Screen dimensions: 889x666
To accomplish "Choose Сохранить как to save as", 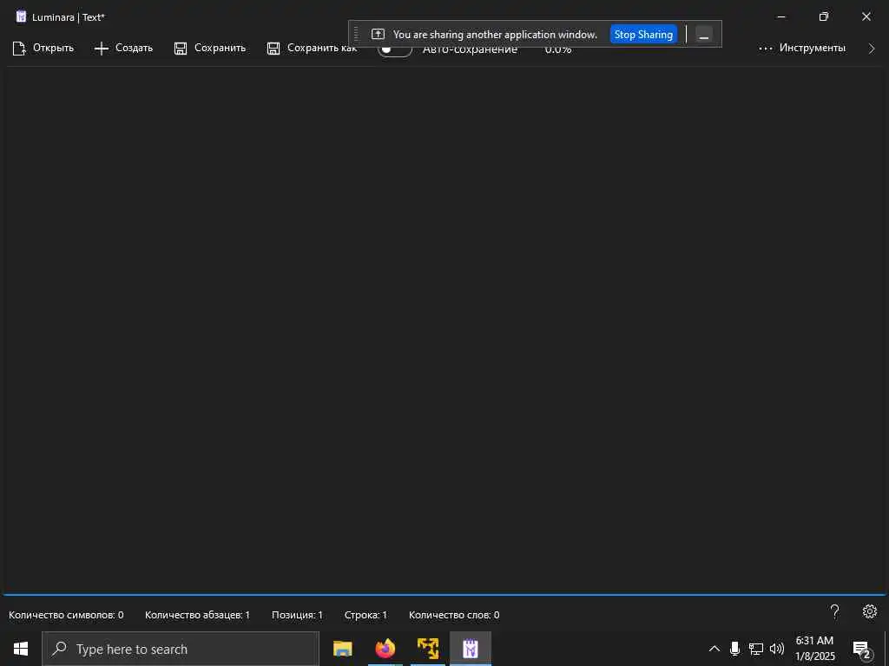I will point(312,49).
